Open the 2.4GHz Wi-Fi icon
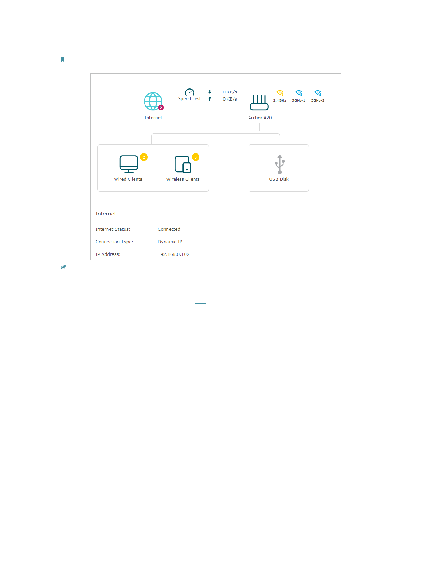The width and height of the screenshot is (430, 569). coord(280,93)
